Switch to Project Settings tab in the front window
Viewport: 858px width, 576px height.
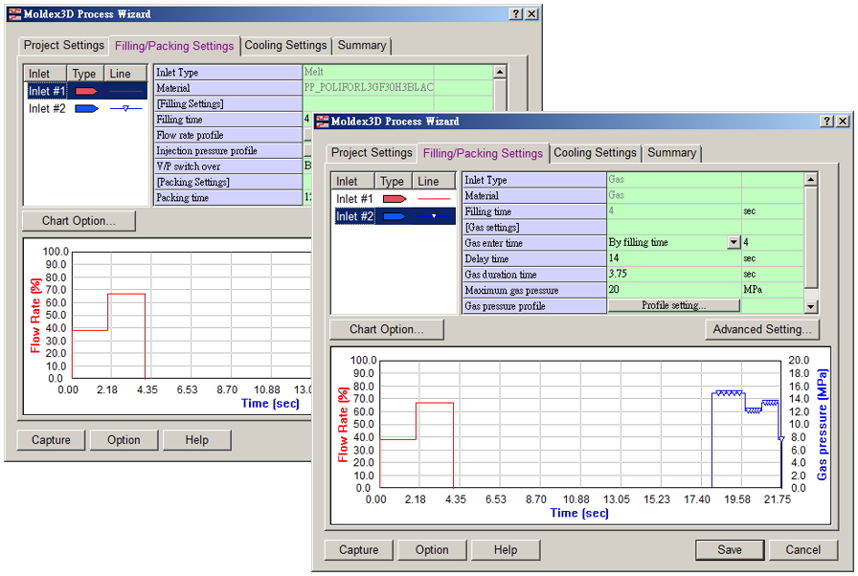pos(372,153)
